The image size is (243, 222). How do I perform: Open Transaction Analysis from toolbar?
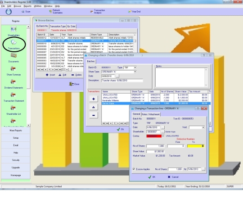(98, 11)
